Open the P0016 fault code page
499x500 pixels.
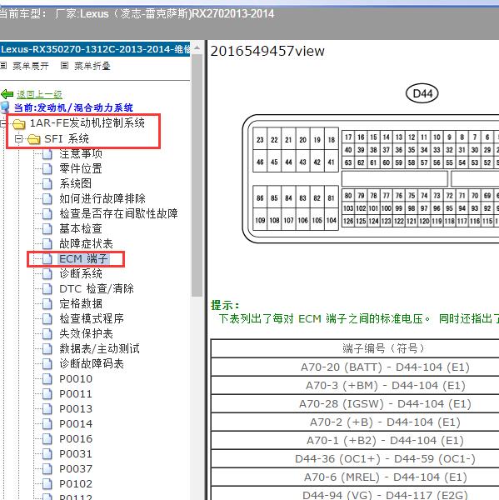pos(76,439)
